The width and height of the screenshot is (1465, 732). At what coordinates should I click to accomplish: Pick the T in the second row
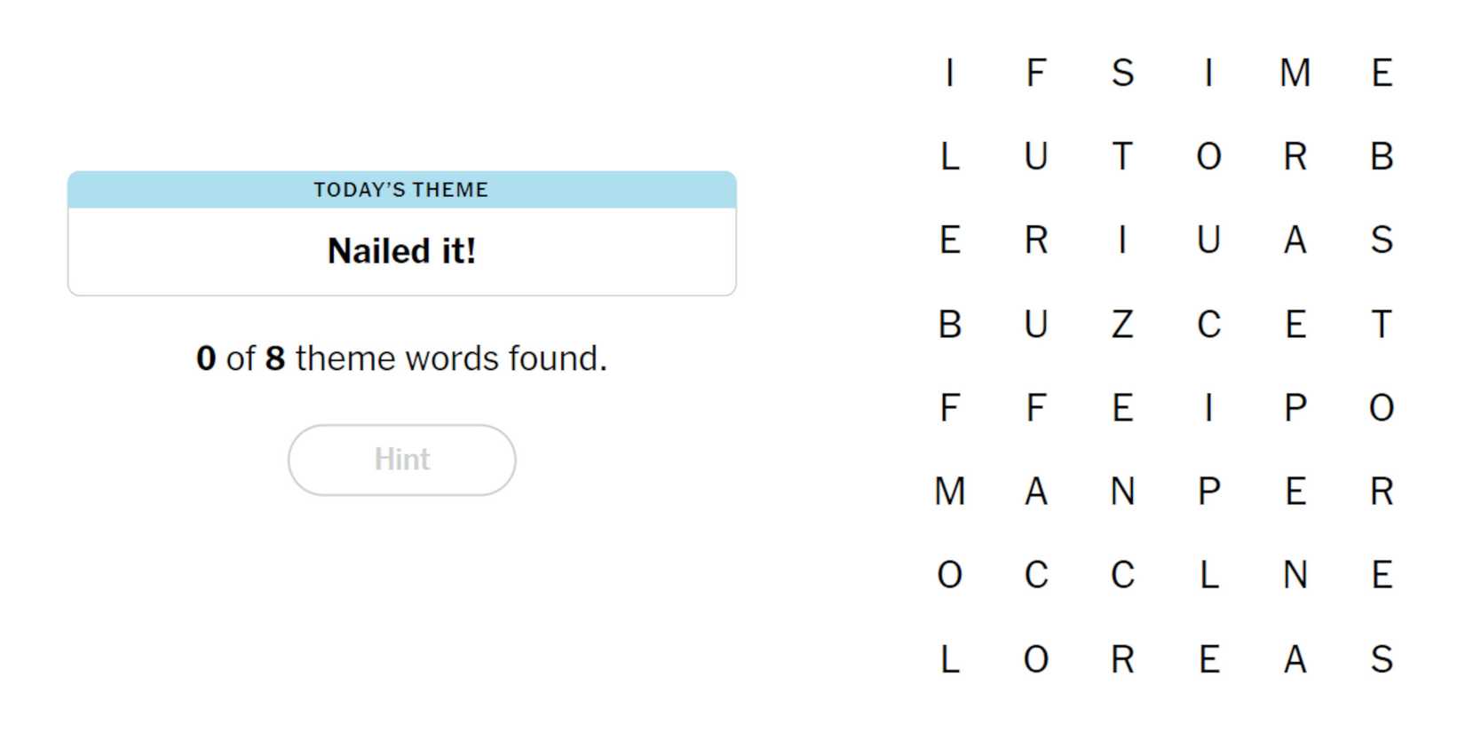point(1122,156)
